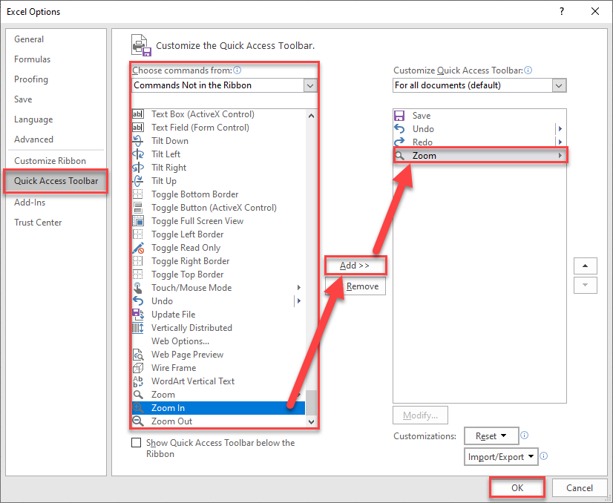Select the Toggle Button (ActiveX Control) icon
This screenshot has height=503, width=613.
coord(138,208)
